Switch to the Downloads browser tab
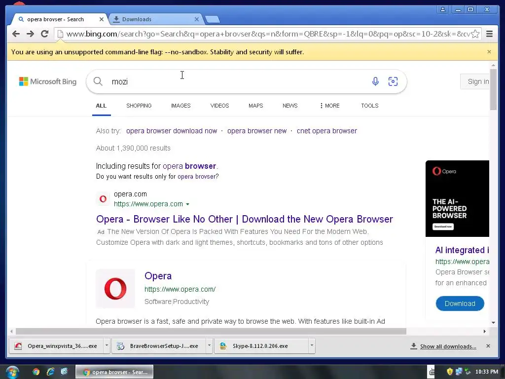Image resolution: width=505 pixels, height=379 pixels. [154, 19]
